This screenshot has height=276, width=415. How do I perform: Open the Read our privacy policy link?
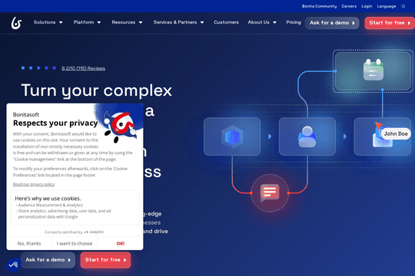coord(34,184)
